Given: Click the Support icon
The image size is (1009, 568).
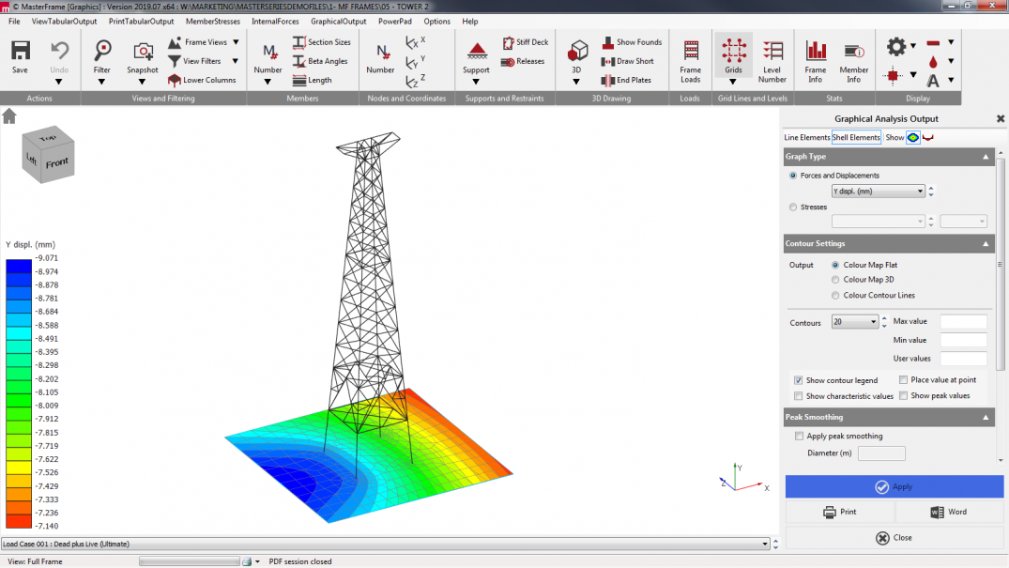Looking at the screenshot, I should click(x=476, y=52).
